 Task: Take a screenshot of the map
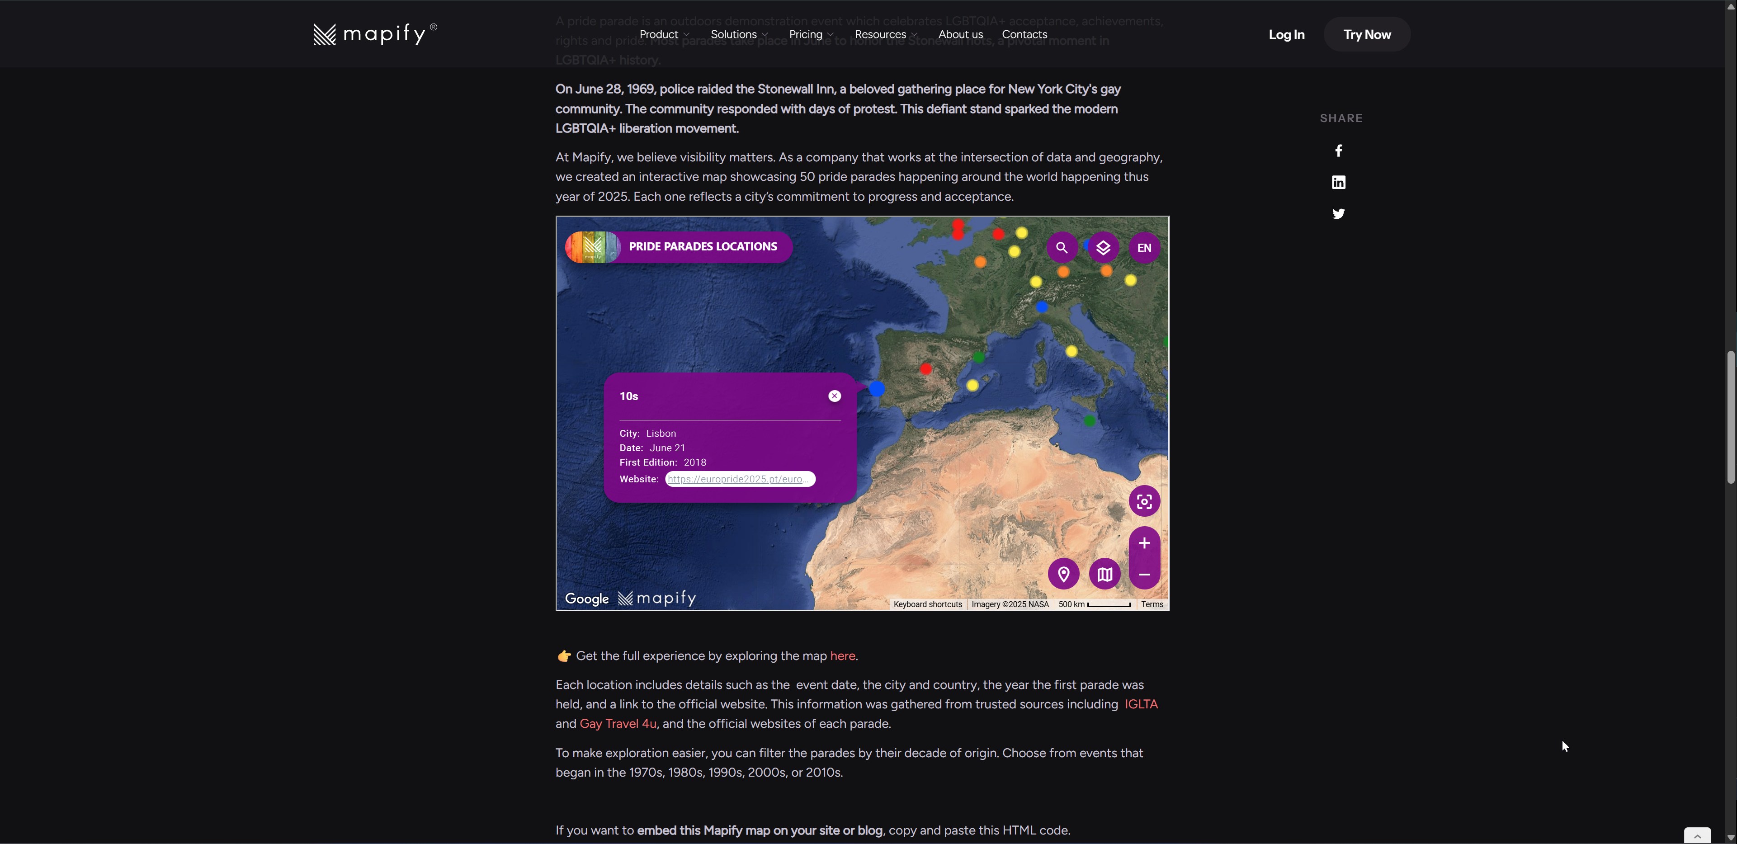(x=1144, y=501)
